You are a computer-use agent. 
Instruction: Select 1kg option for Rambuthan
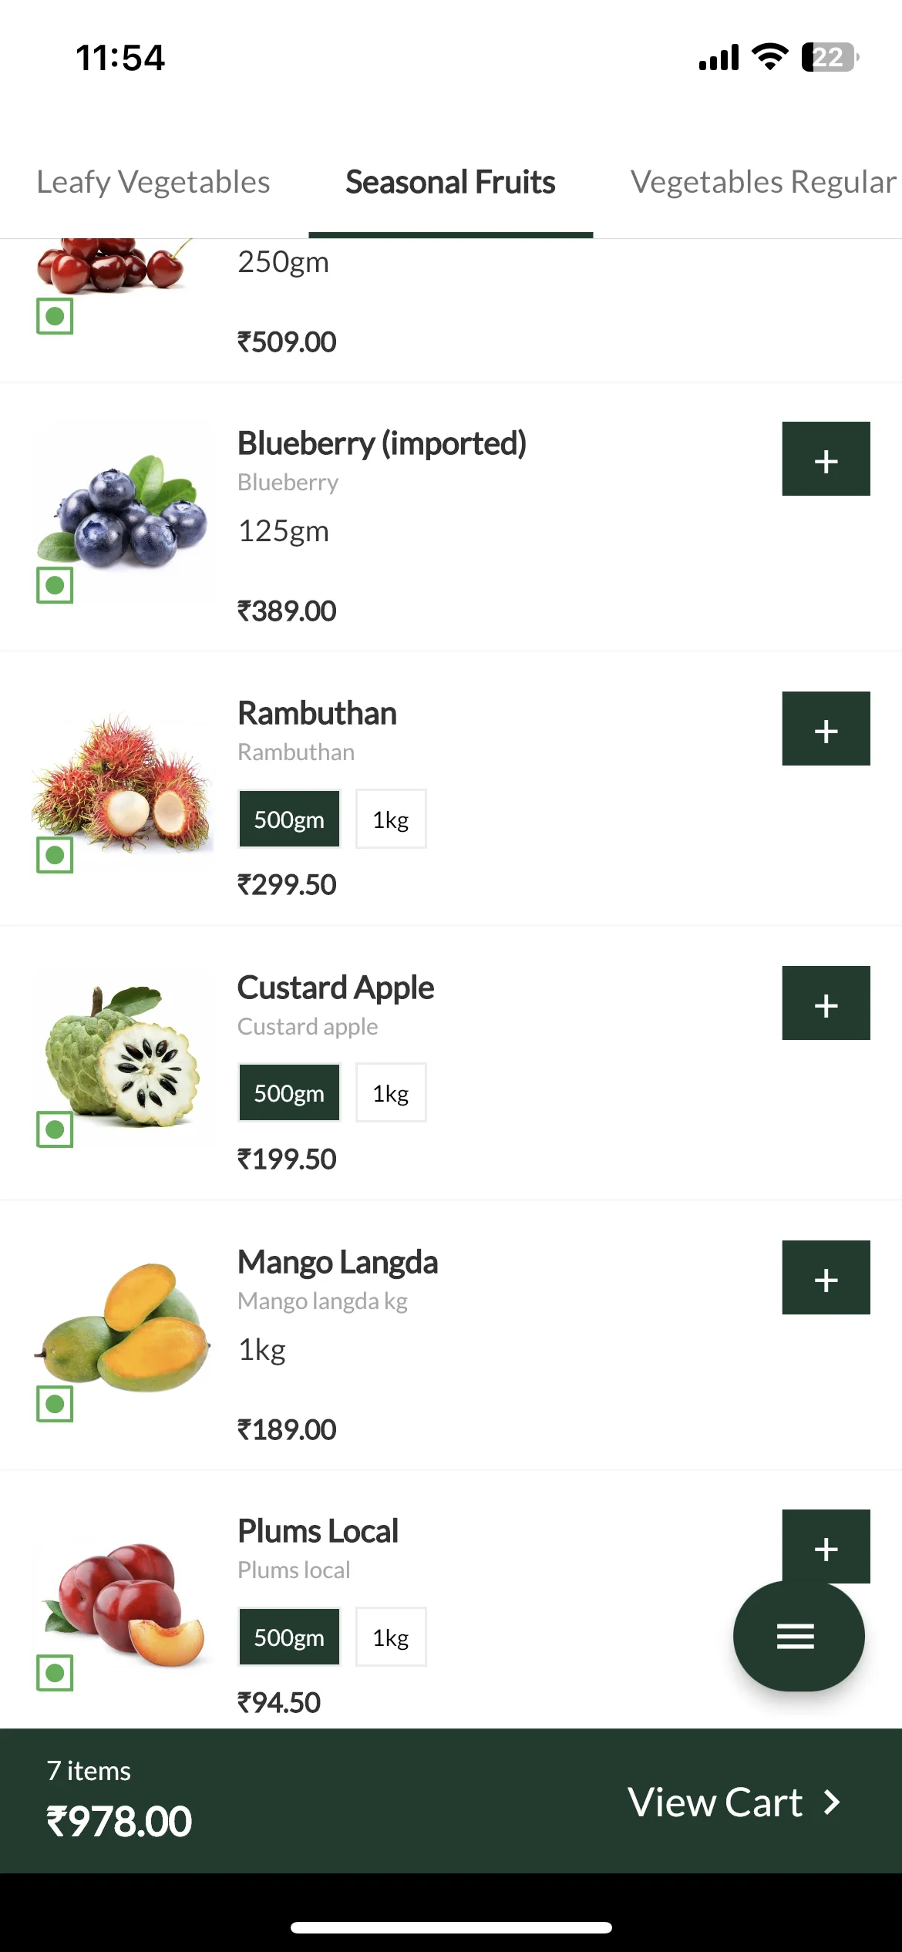[391, 819]
